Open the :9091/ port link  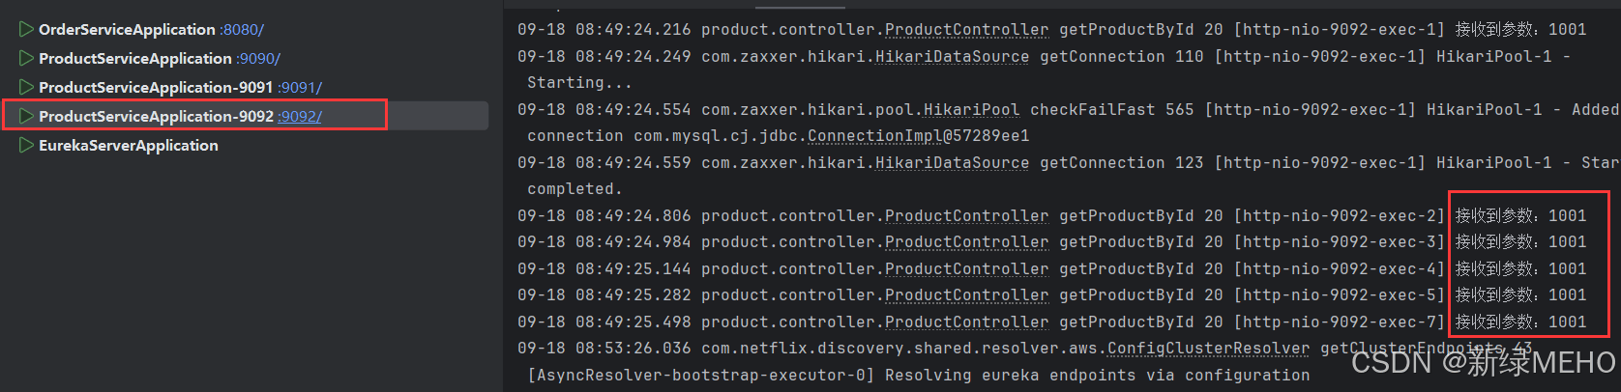pyautogui.click(x=300, y=88)
